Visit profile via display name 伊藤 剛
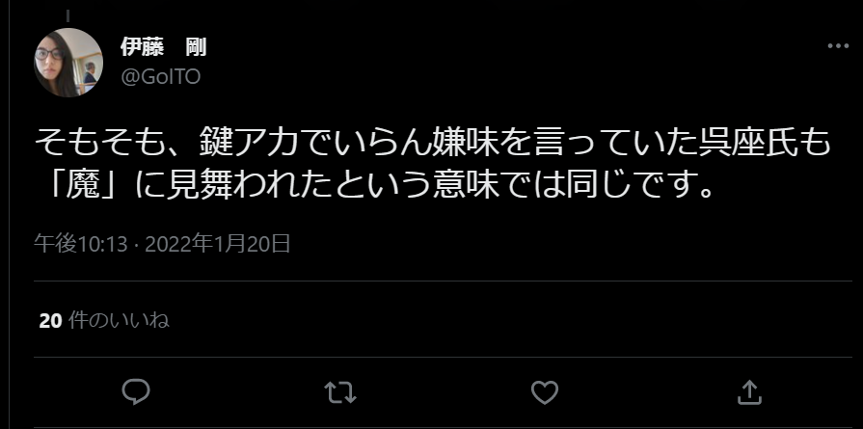This screenshot has width=863, height=429. [x=164, y=48]
